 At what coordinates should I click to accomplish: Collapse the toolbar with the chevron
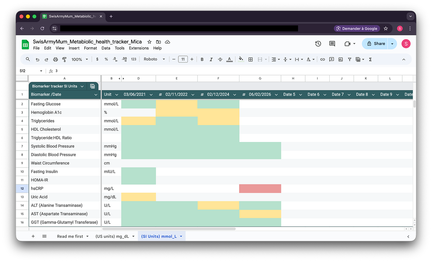pyautogui.click(x=404, y=59)
